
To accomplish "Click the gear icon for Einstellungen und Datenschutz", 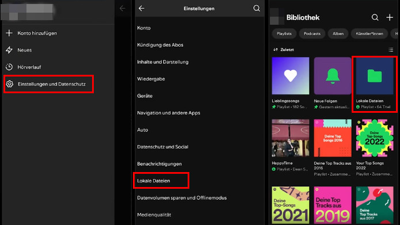I will pyautogui.click(x=10, y=84).
